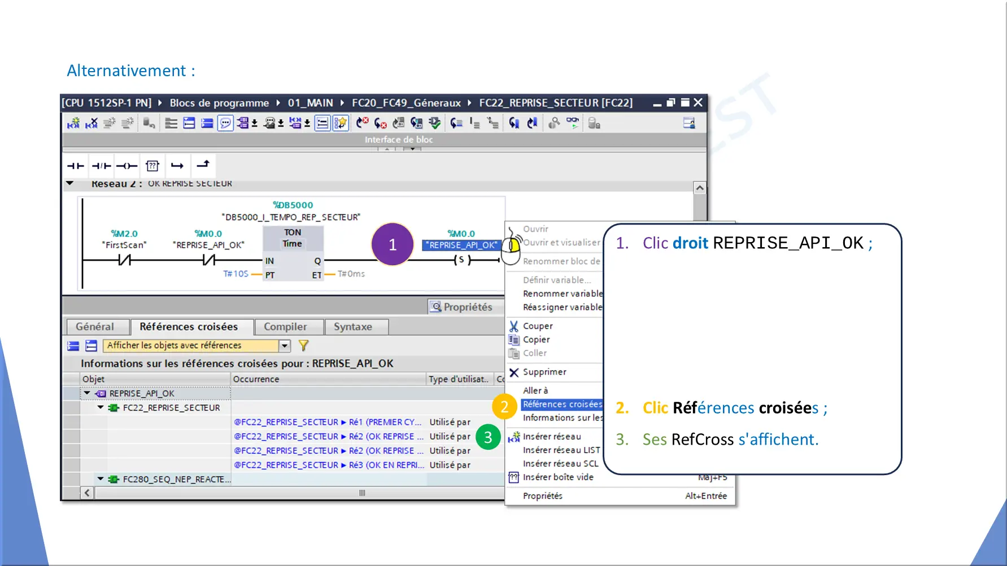This screenshot has width=1007, height=566.
Task: Open 'Afficher les objets avec références' dropdown
Action: click(285, 345)
